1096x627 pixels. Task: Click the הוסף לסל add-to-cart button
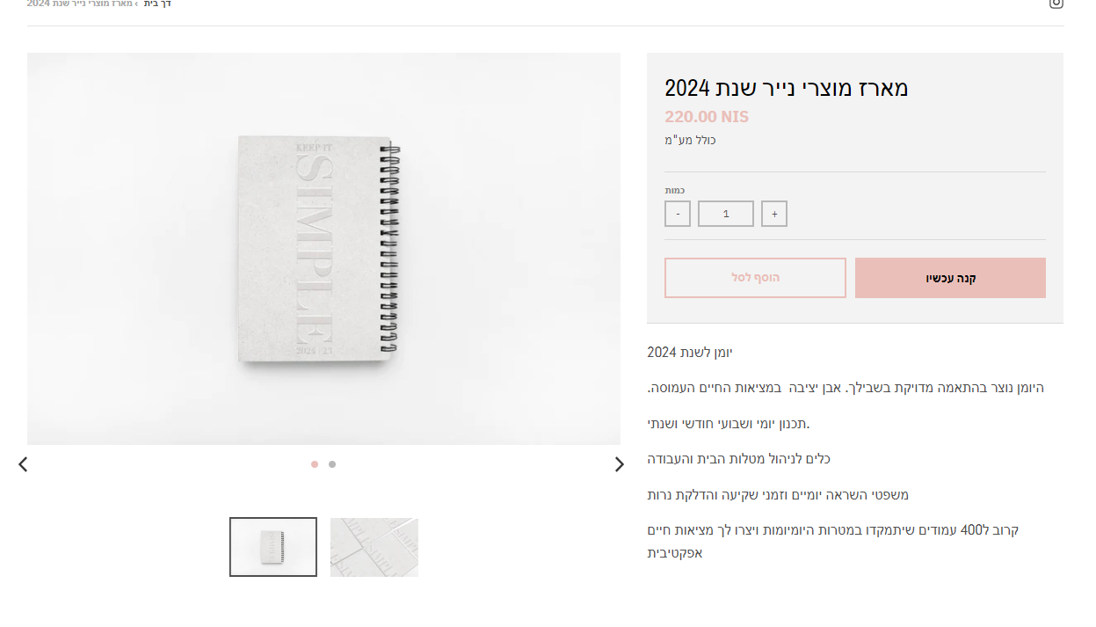pyautogui.click(x=755, y=278)
